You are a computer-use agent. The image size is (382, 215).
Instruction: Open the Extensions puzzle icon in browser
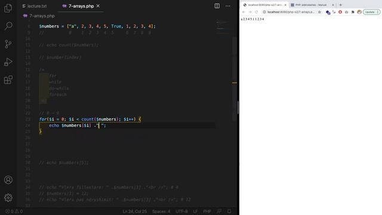tap(353, 12)
